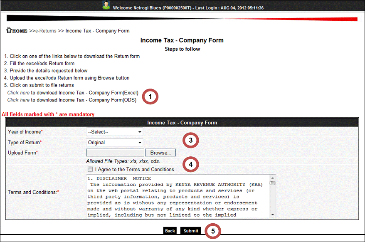Click the red circled number 1 marker
365x242 pixels.
tap(150, 96)
